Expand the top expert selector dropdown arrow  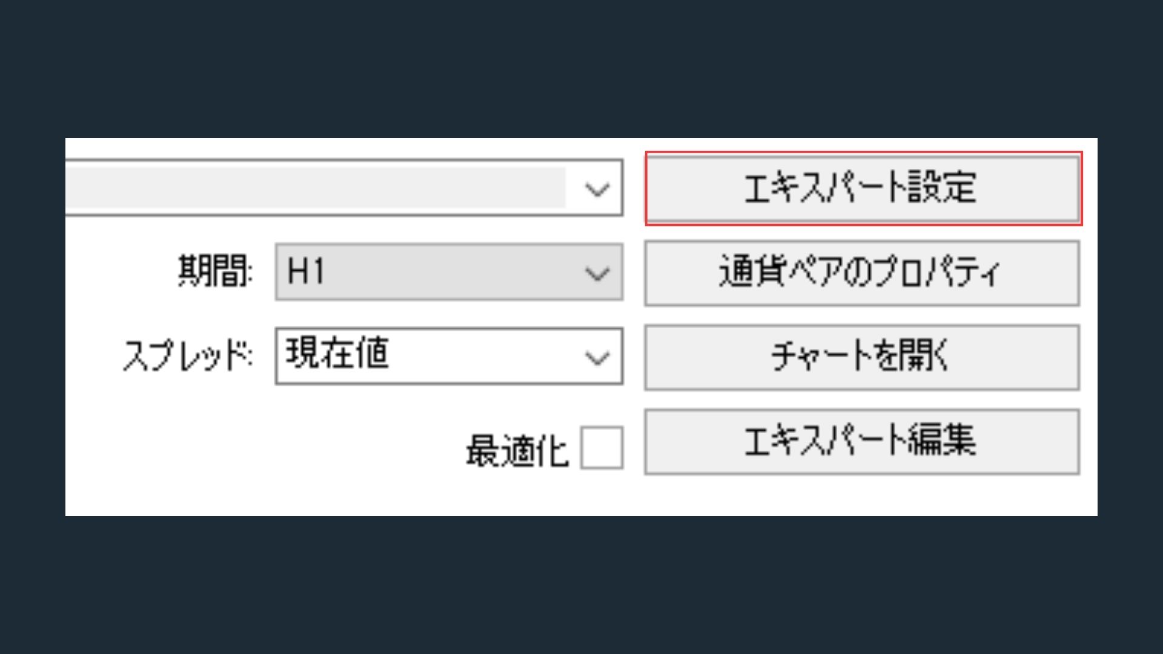click(x=597, y=190)
